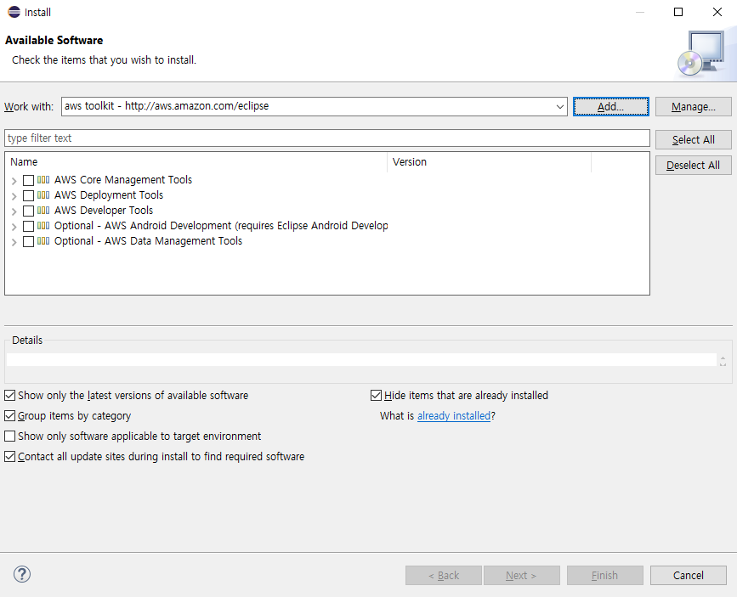Expand Optional AWS Android Development node
This screenshot has width=737, height=597.
[14, 227]
